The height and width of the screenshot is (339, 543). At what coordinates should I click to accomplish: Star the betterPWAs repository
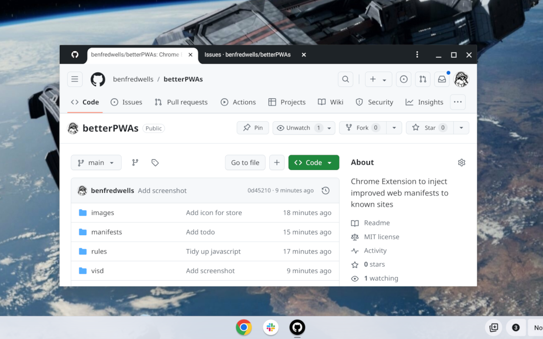coord(429,128)
